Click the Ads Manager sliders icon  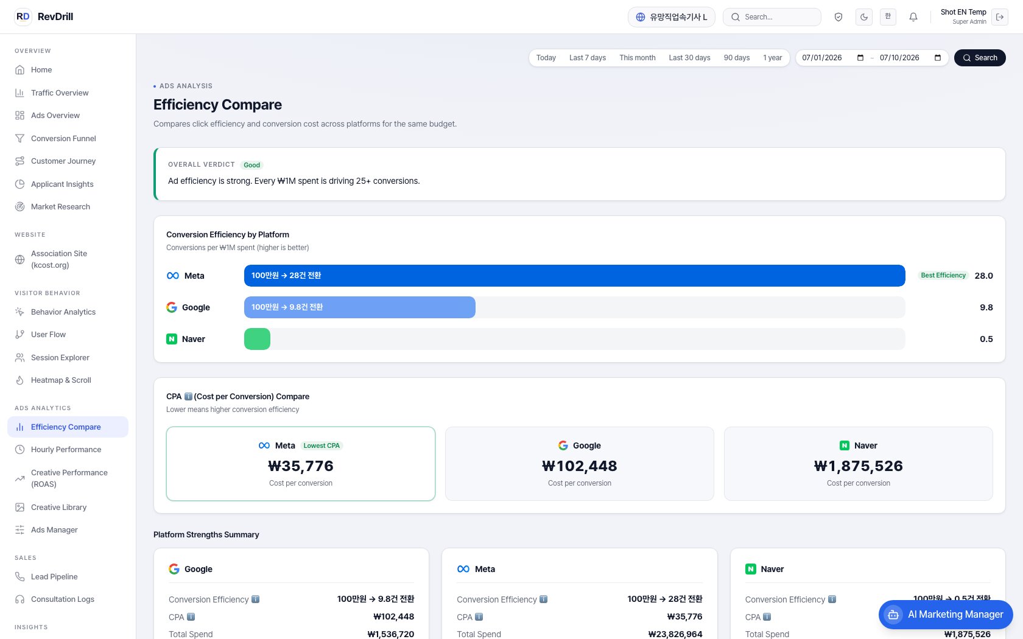tap(20, 530)
